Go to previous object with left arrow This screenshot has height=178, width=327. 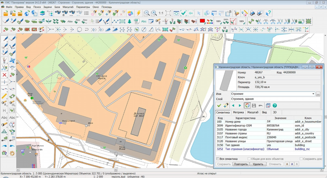click(x=233, y=106)
